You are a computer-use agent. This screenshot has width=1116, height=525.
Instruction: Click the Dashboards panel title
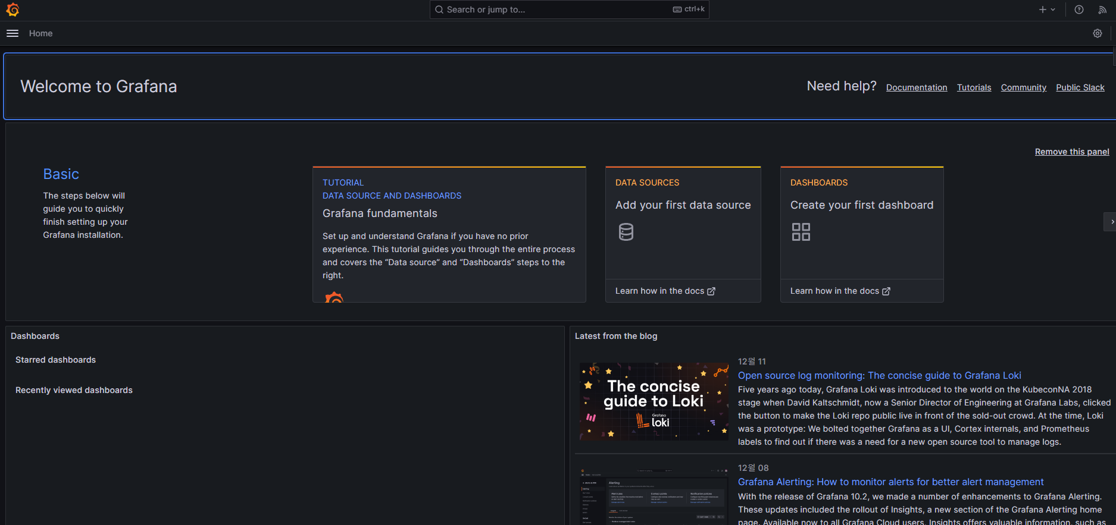pos(35,336)
